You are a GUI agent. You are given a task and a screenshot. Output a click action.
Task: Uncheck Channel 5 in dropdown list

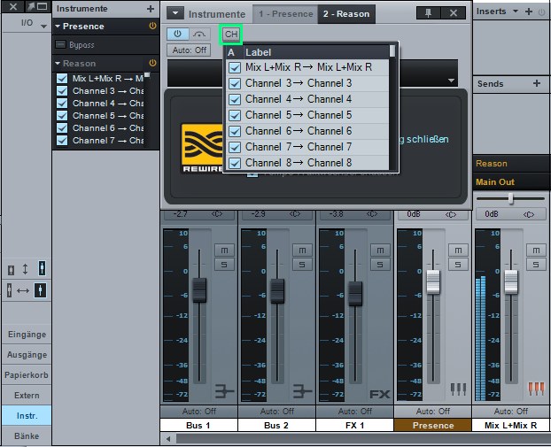[x=235, y=115]
